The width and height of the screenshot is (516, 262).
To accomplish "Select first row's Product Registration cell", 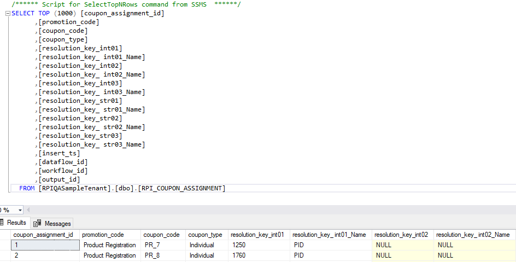I will (x=109, y=245).
